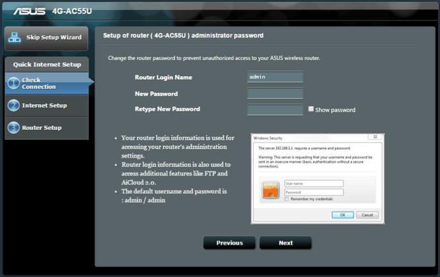Select step 1 circle icon for Check Connection

[13, 84]
